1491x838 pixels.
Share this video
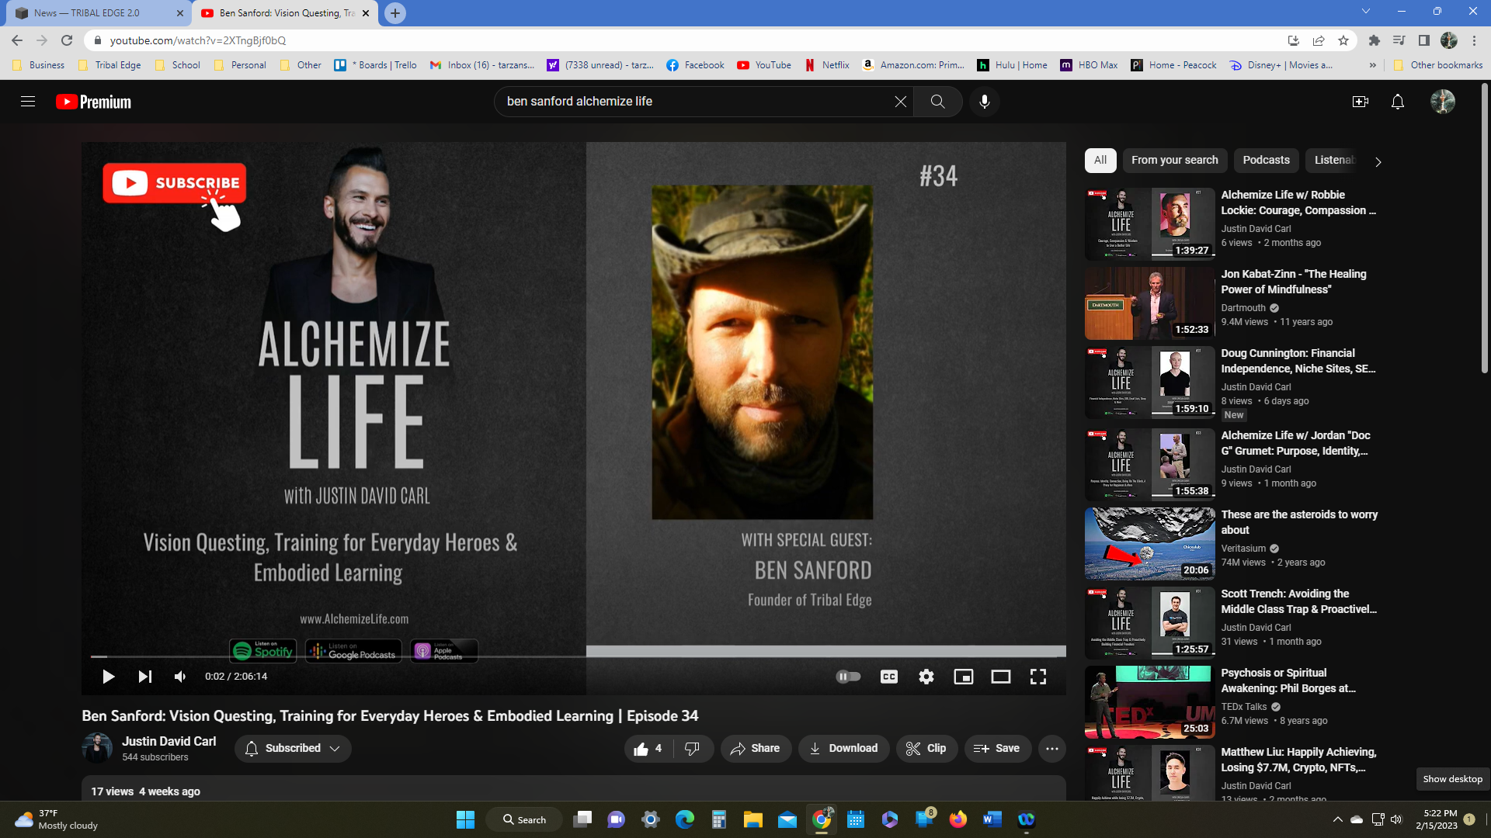coord(756,749)
